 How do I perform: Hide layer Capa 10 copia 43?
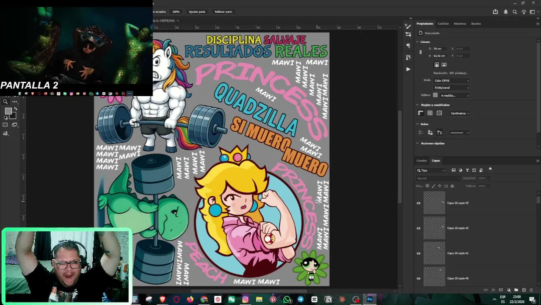pos(419,203)
